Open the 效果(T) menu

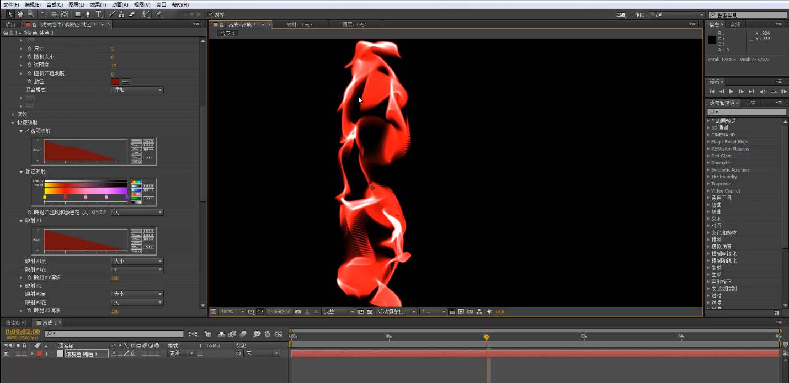98,4
